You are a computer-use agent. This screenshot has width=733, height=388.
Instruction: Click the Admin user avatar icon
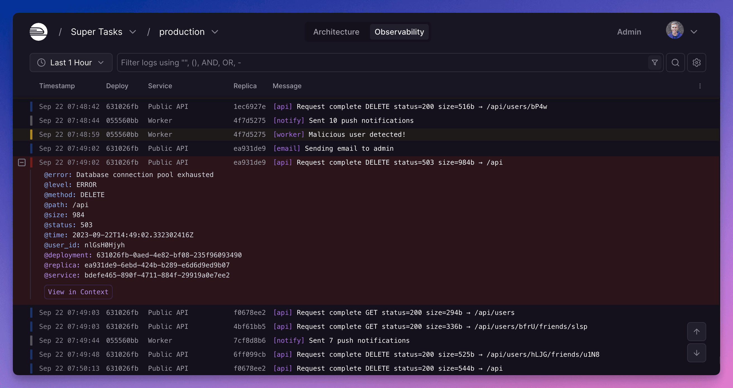click(x=675, y=31)
